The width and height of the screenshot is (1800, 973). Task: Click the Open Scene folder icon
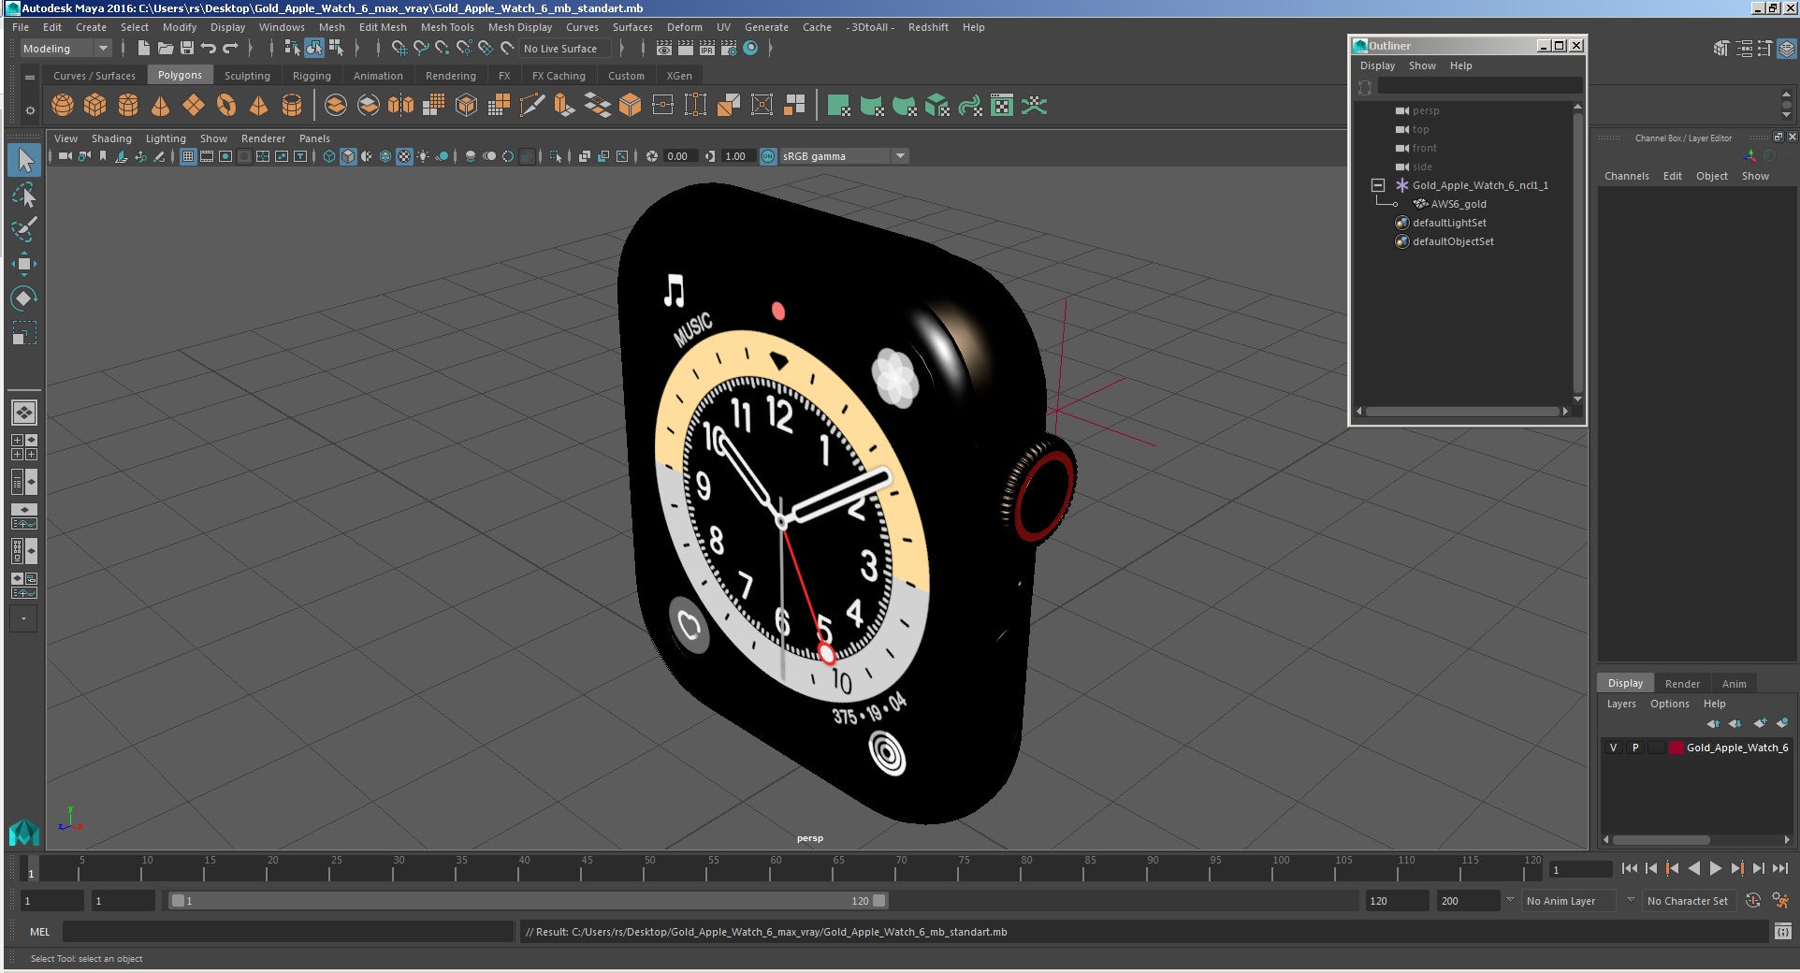coord(166,48)
